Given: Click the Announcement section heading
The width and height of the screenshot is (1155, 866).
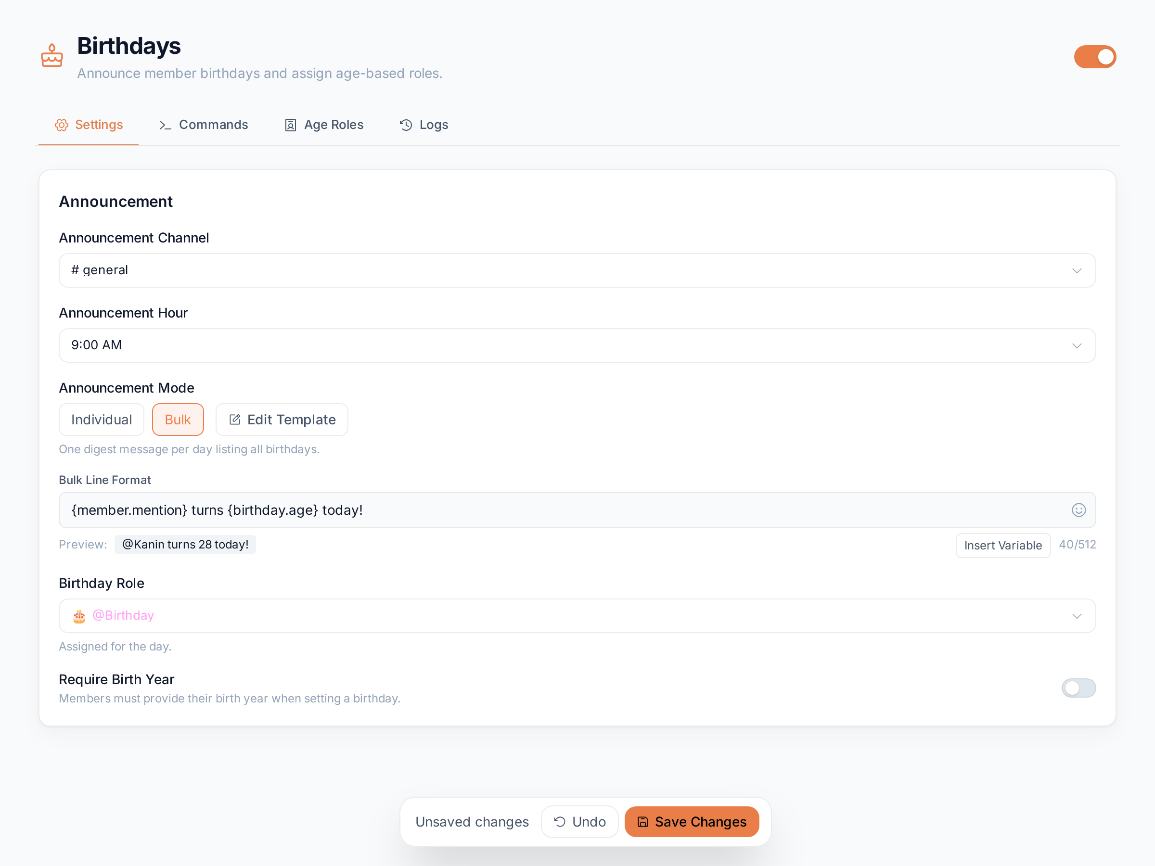Looking at the screenshot, I should coord(115,202).
